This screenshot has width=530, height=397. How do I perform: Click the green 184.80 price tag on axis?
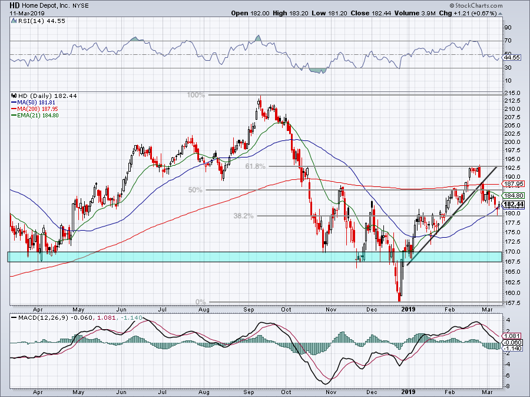(x=514, y=195)
